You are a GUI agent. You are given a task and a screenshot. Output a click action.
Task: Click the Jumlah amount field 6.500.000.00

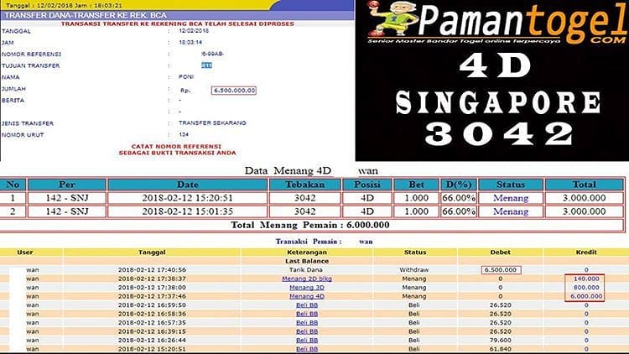(234, 91)
